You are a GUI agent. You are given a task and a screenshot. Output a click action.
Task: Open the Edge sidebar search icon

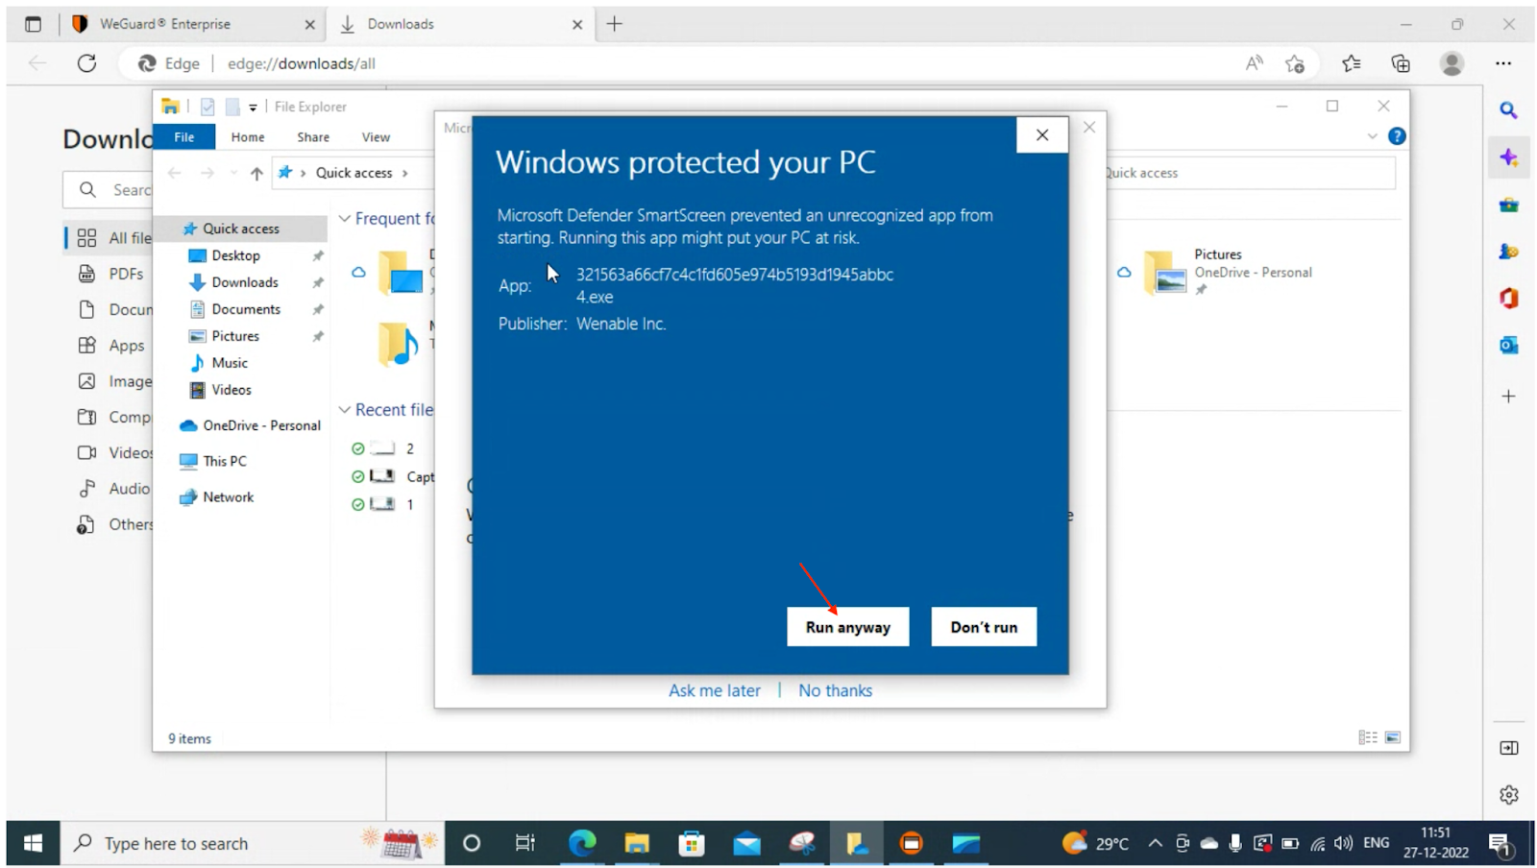[1508, 110]
